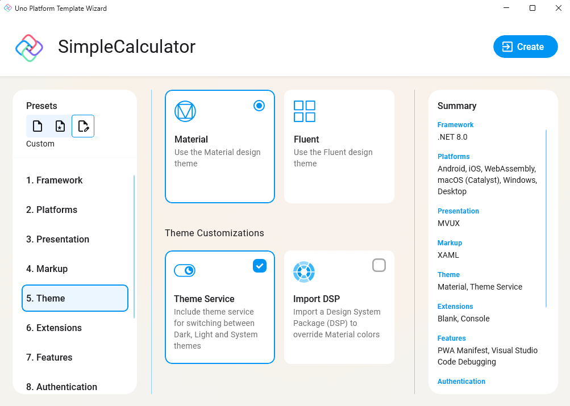Viewport: 570px width, 406px height.
Task: Click the Import DSP color wheel icon
Action: [304, 272]
